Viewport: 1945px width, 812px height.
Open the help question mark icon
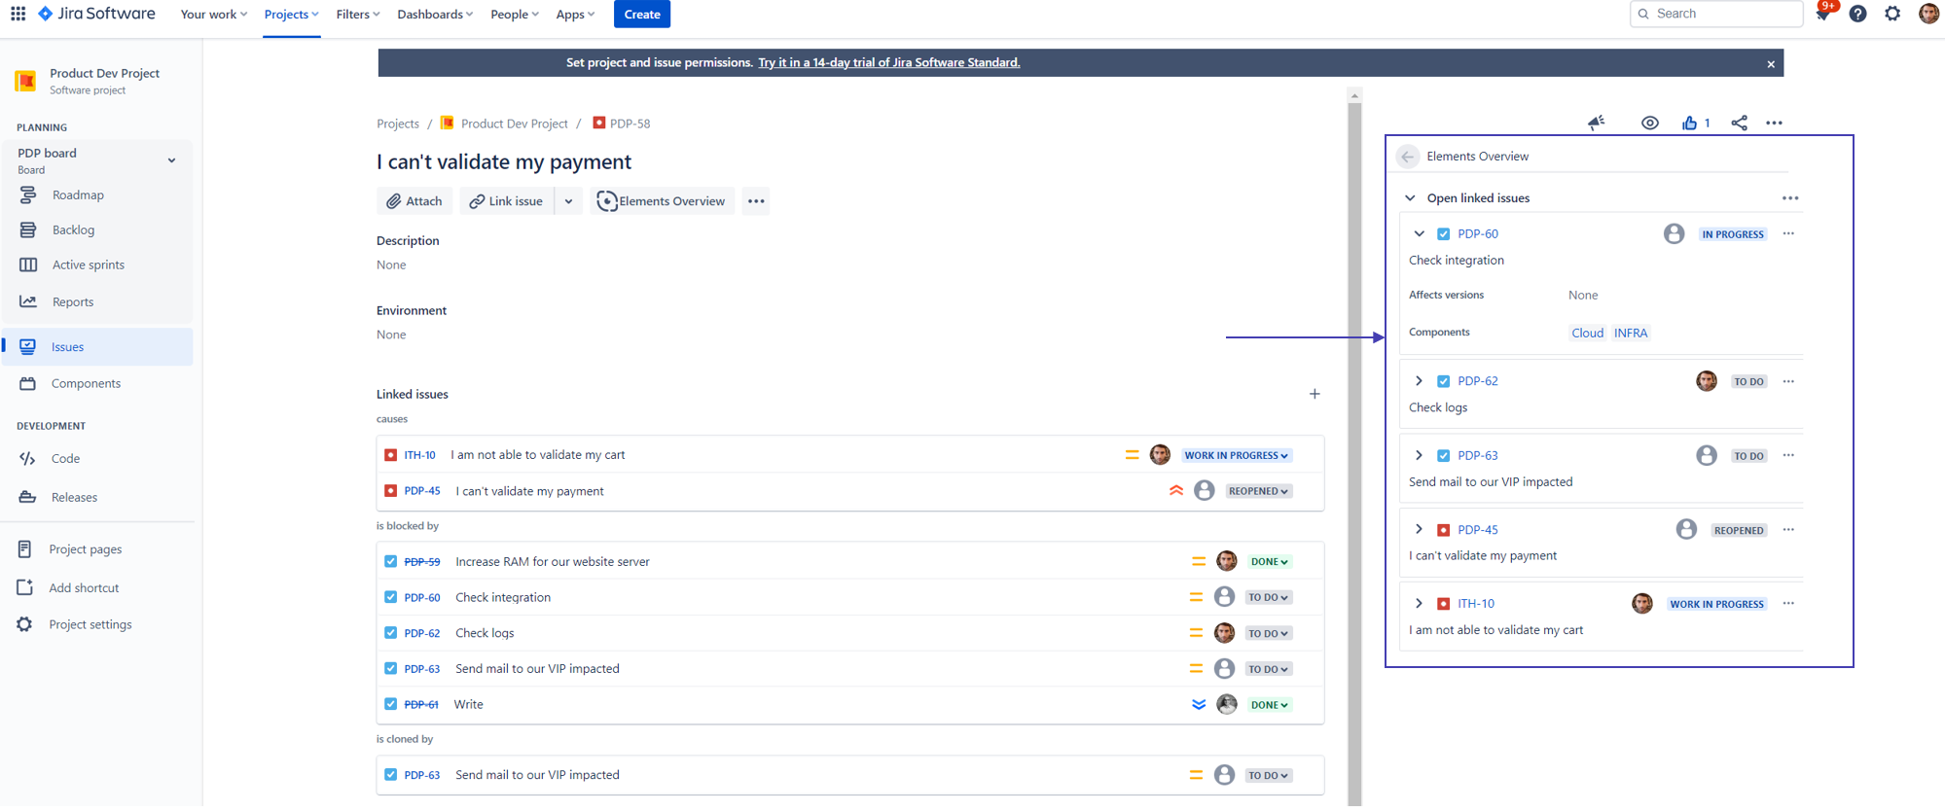(x=1857, y=14)
